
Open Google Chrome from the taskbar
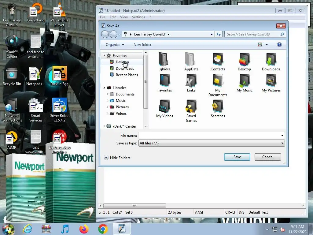click(103, 229)
